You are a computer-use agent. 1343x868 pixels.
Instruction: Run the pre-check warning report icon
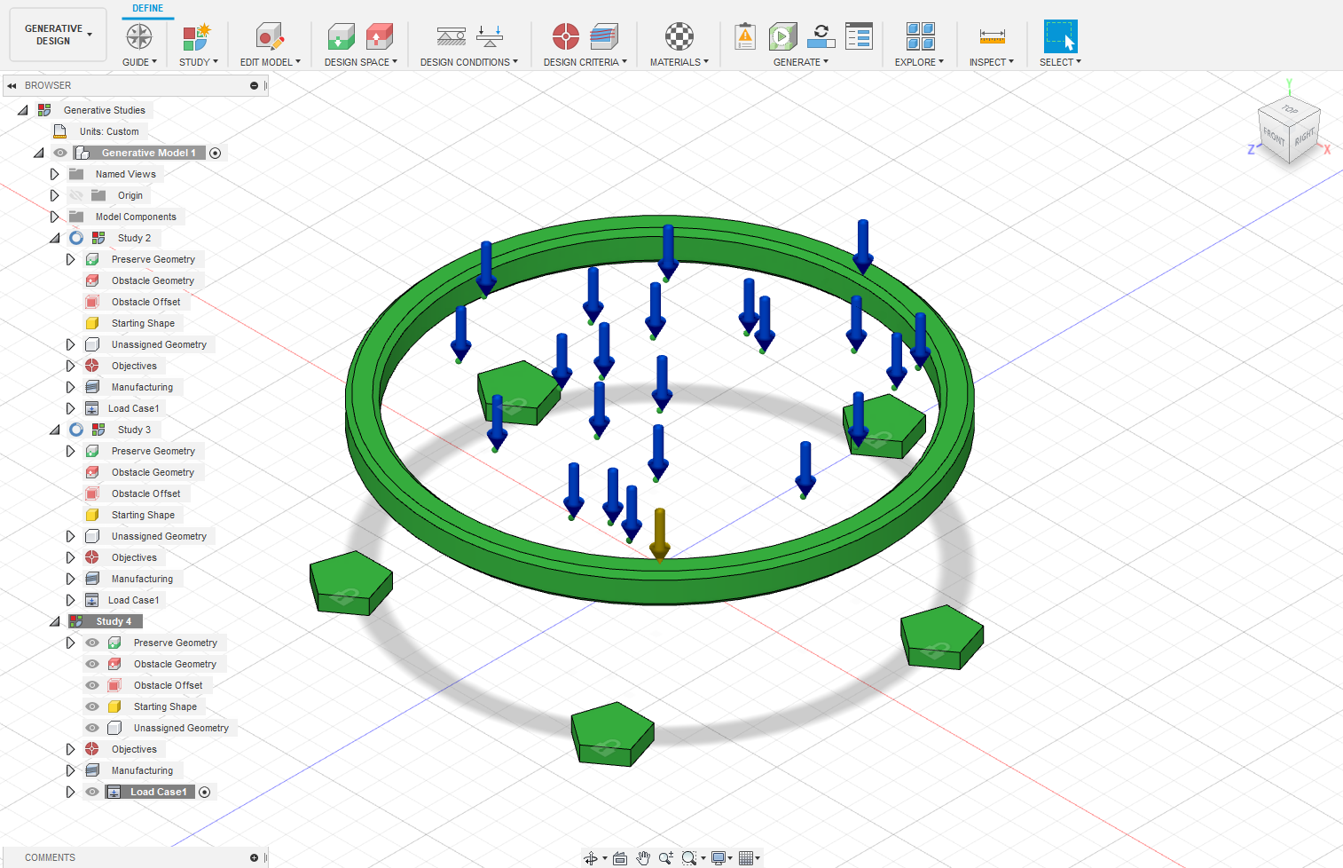point(744,36)
